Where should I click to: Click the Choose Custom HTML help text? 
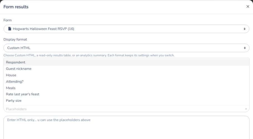[89, 55]
